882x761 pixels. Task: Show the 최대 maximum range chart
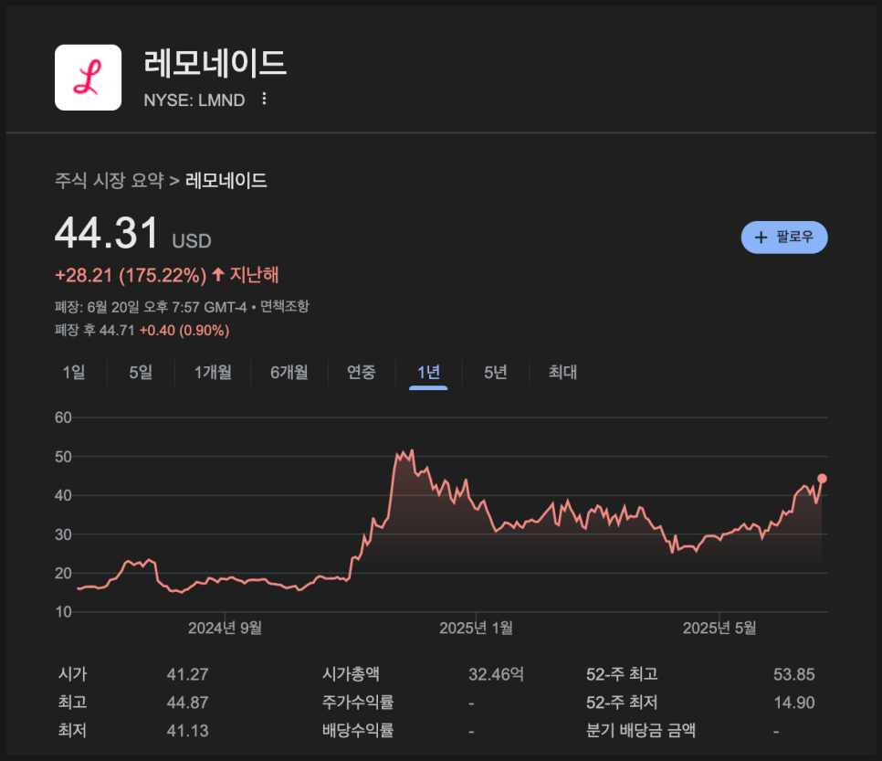pyautogui.click(x=562, y=372)
